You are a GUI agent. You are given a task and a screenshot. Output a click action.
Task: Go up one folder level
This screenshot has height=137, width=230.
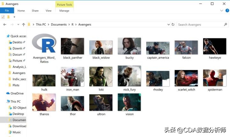point(23,25)
